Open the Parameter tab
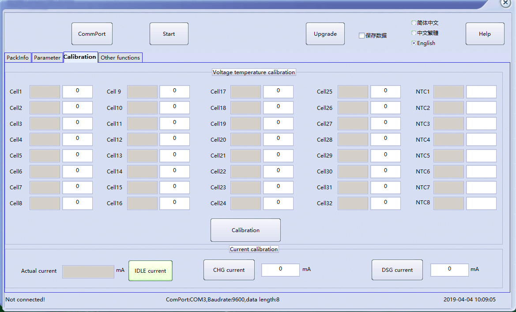The height and width of the screenshot is (312, 516). (x=47, y=58)
